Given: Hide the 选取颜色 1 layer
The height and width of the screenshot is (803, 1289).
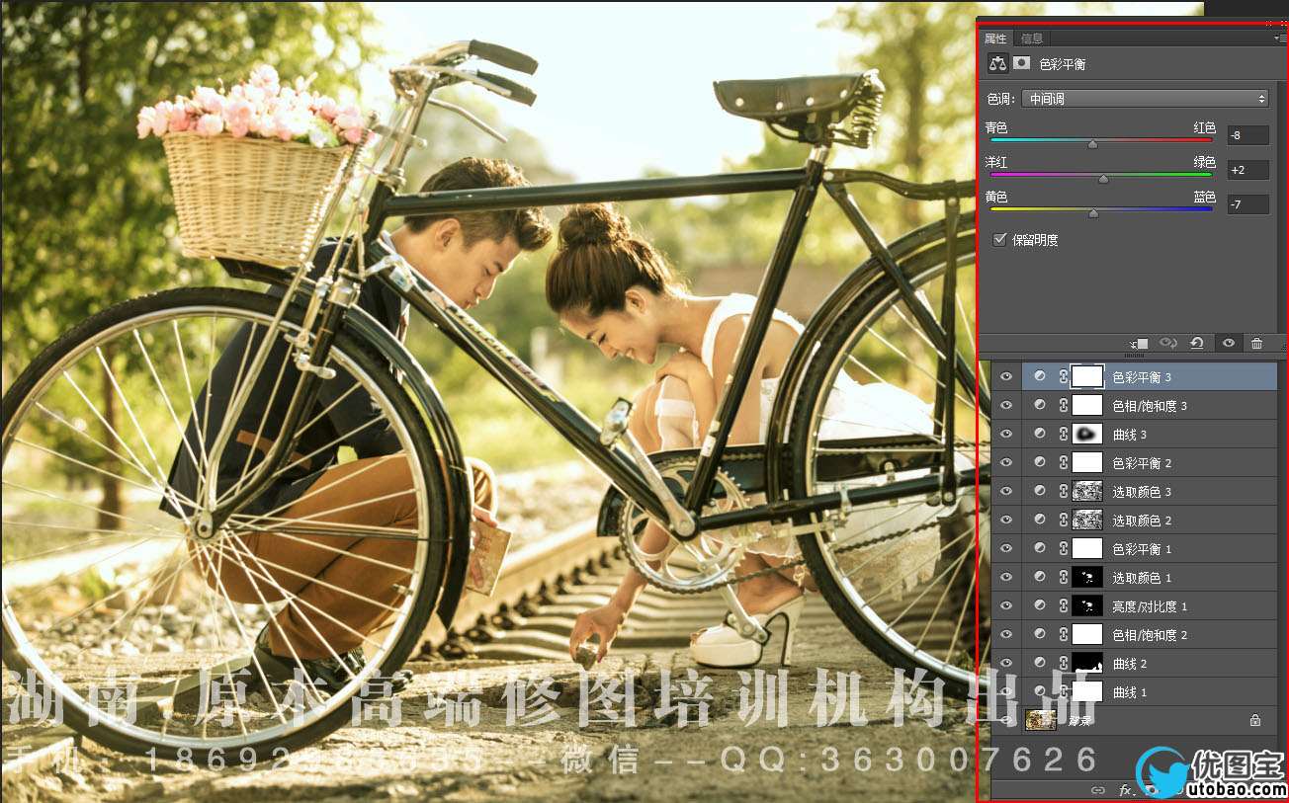Looking at the screenshot, I should (x=1006, y=577).
